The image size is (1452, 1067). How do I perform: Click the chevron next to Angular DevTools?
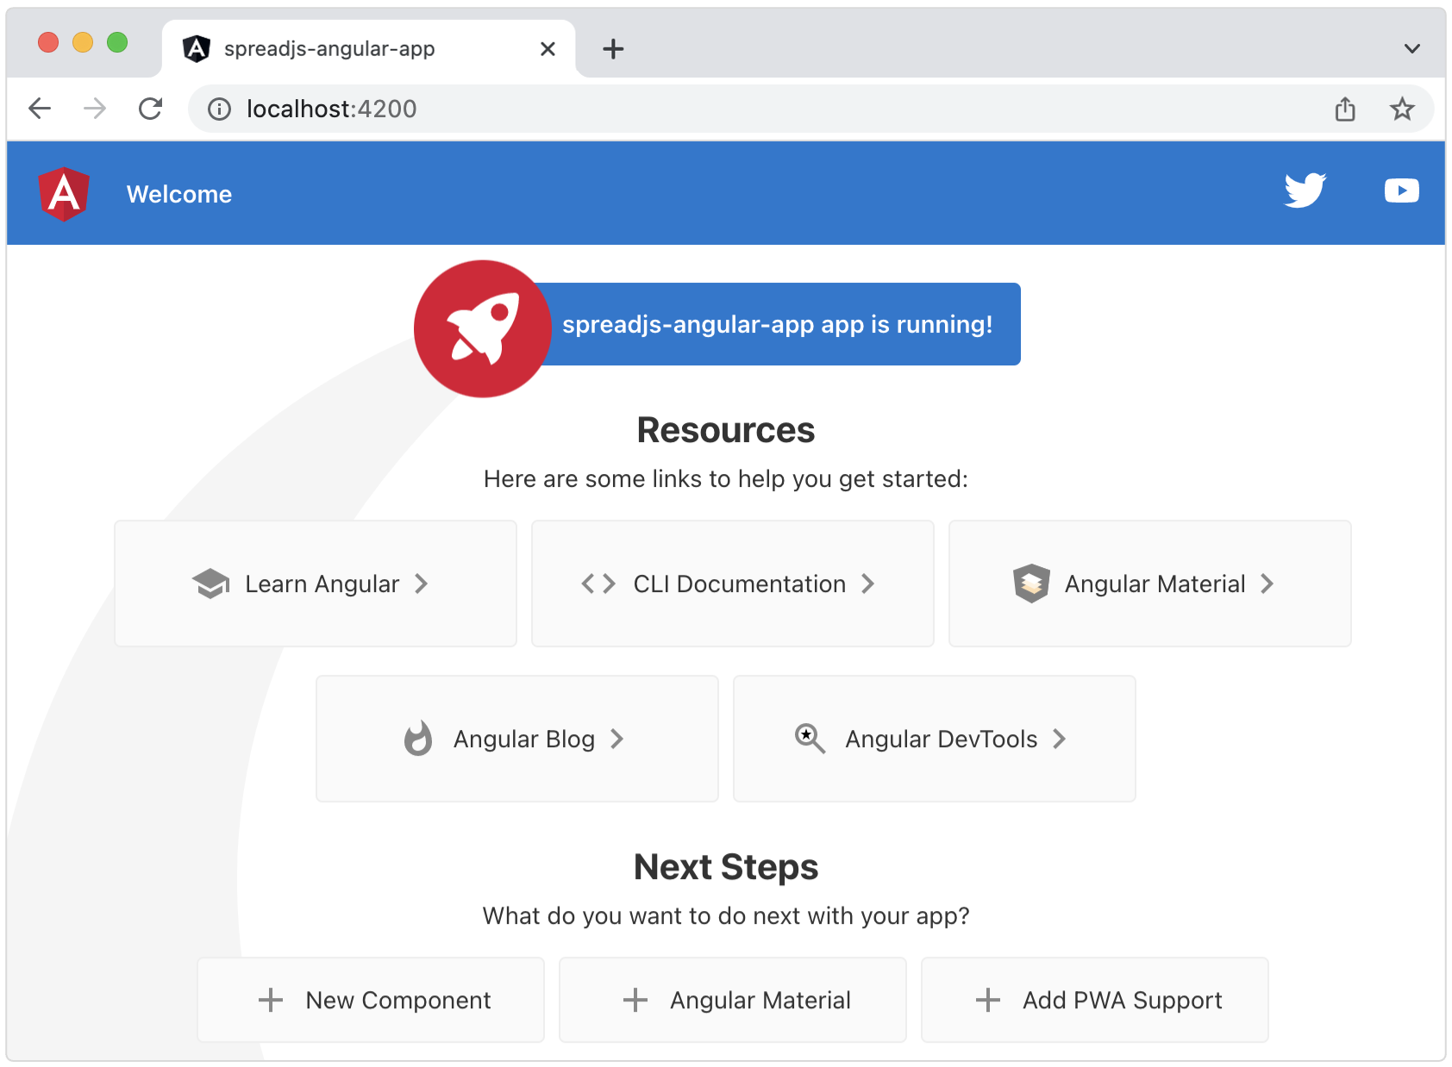tap(1059, 739)
